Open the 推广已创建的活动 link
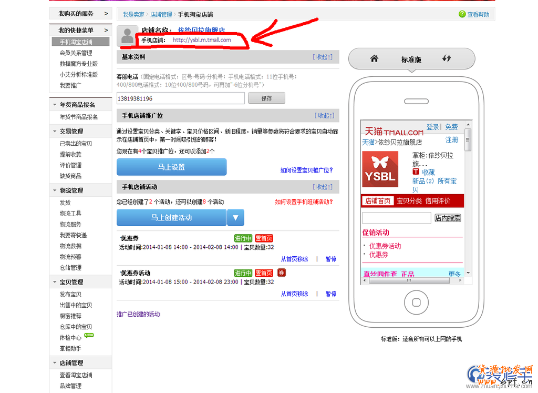This screenshot has width=538, height=393. tap(138, 314)
